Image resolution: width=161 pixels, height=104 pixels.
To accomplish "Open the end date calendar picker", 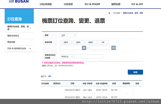I will pos(114,48).
